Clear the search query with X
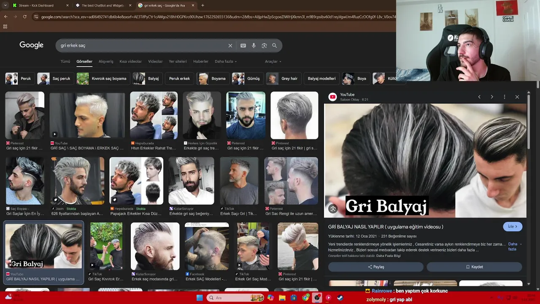Viewport: 540px width, 304px height. [x=230, y=46]
